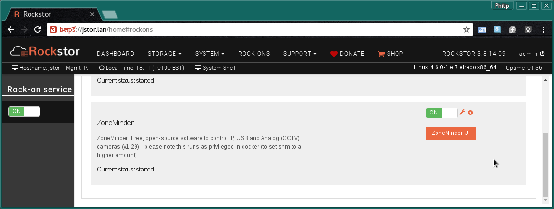Image resolution: width=554 pixels, height=209 pixels.
Task: Click the ROCKSTOR 3.8-14.09 version link
Action: pos(474,54)
